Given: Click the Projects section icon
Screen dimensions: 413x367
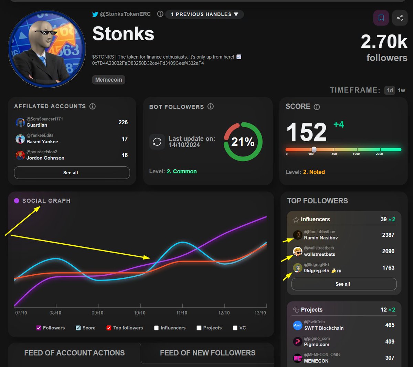Looking at the screenshot, I should 296,310.
